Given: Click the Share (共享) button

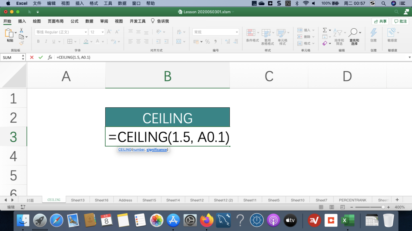Looking at the screenshot, I should click(x=380, y=21).
